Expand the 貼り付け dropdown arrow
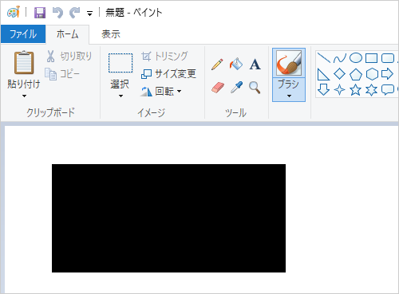The image size is (399, 294). coord(24,96)
